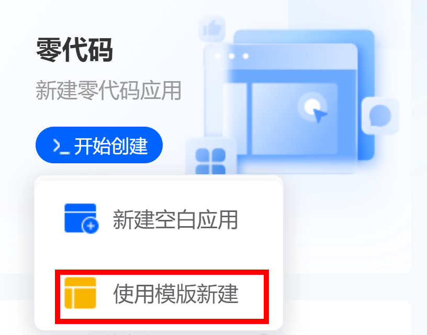Screen dimensions: 427x335
Task: Click the terminal prompt icon inside 开始创建
Action: point(61,146)
